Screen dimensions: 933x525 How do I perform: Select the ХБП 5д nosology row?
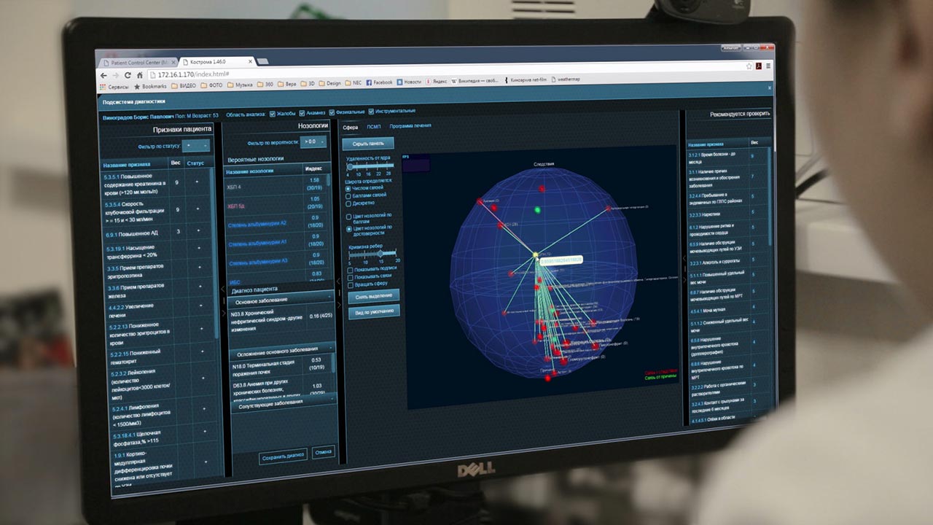(277, 204)
